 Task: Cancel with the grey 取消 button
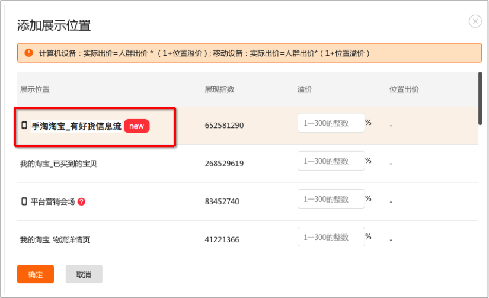84,274
